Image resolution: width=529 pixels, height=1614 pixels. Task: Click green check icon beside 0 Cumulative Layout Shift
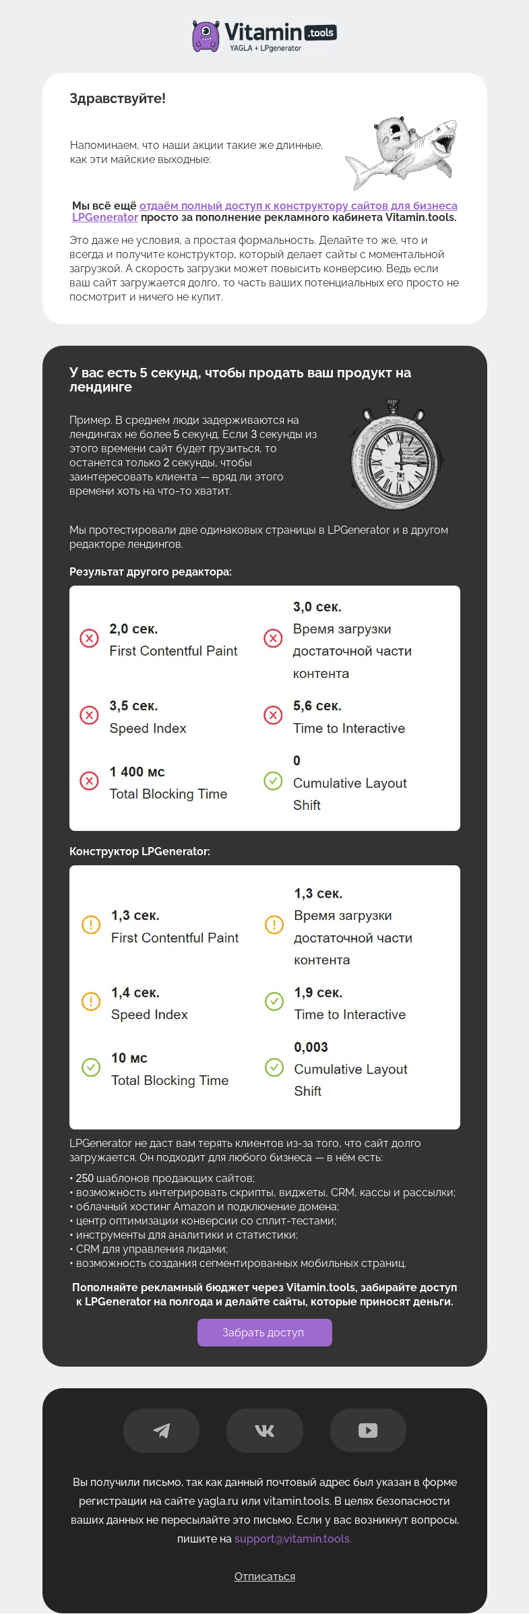[x=273, y=781]
